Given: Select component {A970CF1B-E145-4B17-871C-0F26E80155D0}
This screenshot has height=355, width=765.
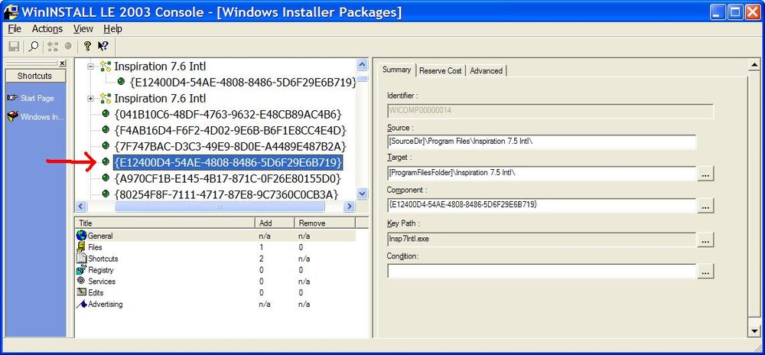Looking at the screenshot, I should coord(227,178).
